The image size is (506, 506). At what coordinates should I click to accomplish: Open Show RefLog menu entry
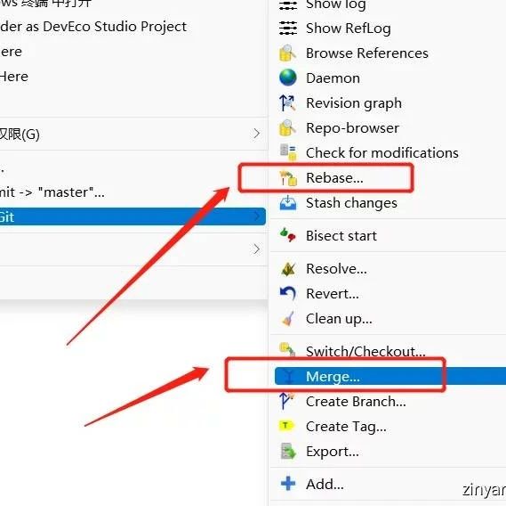(x=349, y=29)
